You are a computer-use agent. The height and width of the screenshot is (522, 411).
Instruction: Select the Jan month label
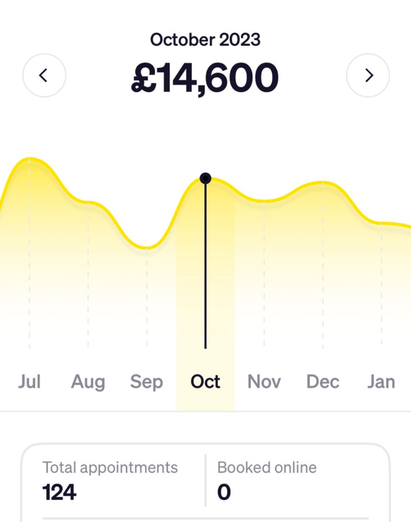[381, 382]
